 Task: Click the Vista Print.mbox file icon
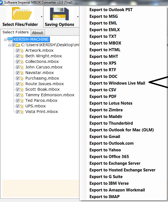coord(22,112)
